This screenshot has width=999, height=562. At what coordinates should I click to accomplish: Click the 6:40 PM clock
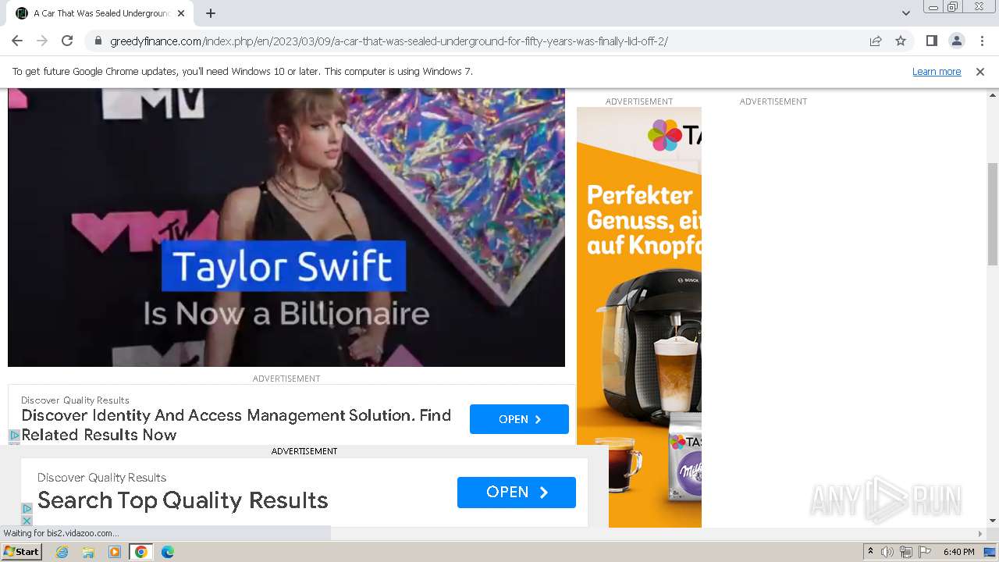958,552
